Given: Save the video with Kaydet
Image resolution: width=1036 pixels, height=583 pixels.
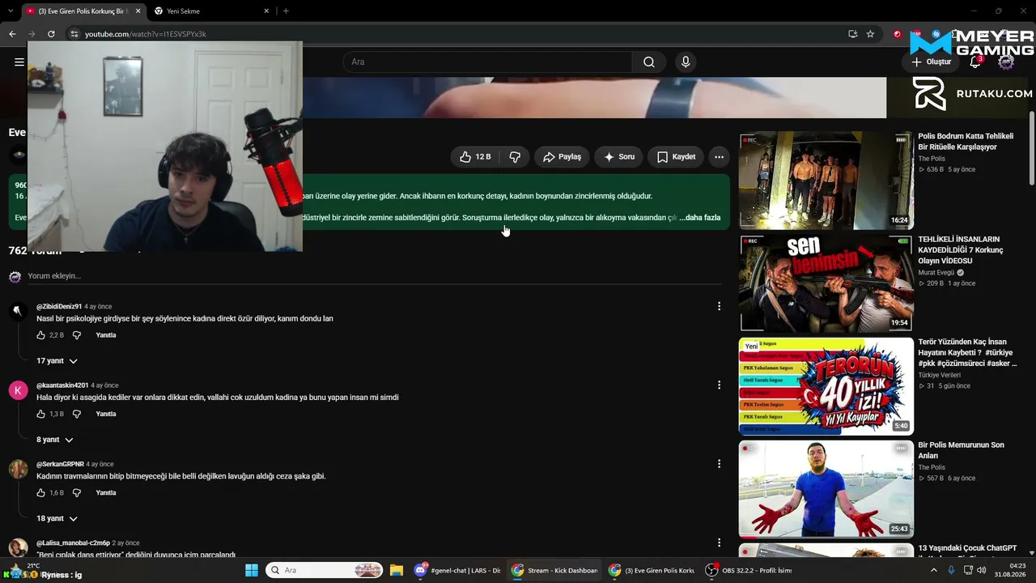Looking at the screenshot, I should [x=676, y=157].
